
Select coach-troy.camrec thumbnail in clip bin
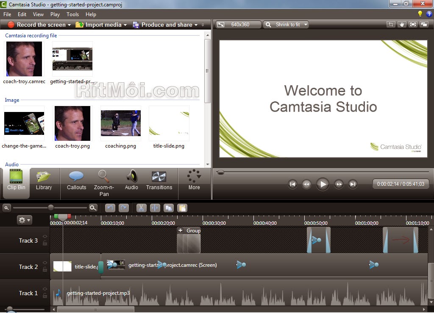24,59
